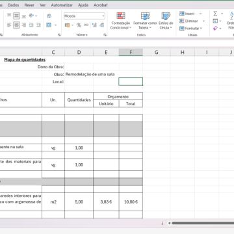Apply thousands separator style

click(x=86, y=25)
